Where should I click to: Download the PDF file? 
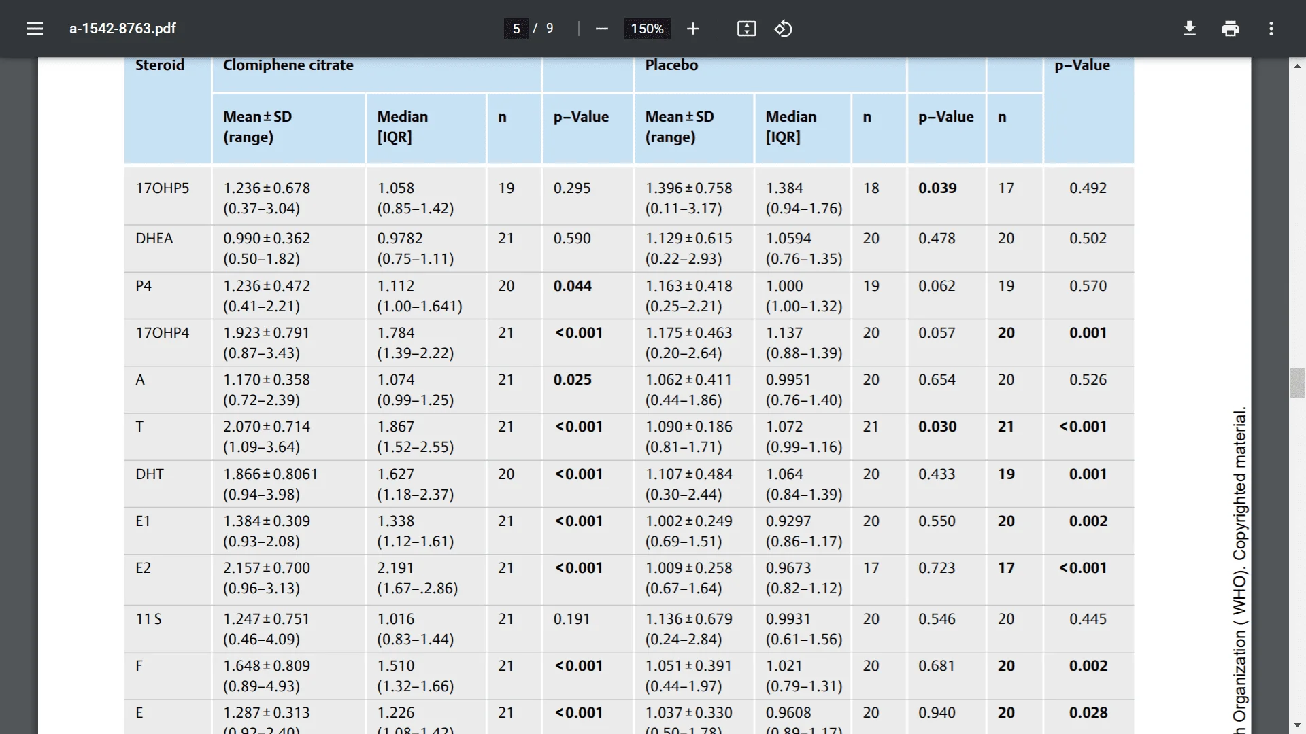[1190, 29]
